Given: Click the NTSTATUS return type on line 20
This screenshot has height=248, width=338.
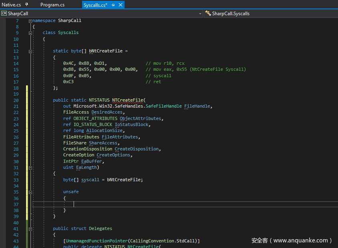Looking at the screenshot, I should 99,100.
